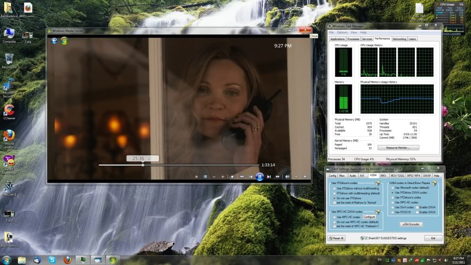471x265 pixels.
Task: Switch to Services tab in Task Manager
Action: (367, 39)
